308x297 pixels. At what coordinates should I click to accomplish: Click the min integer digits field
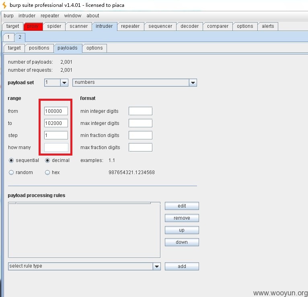point(140,111)
